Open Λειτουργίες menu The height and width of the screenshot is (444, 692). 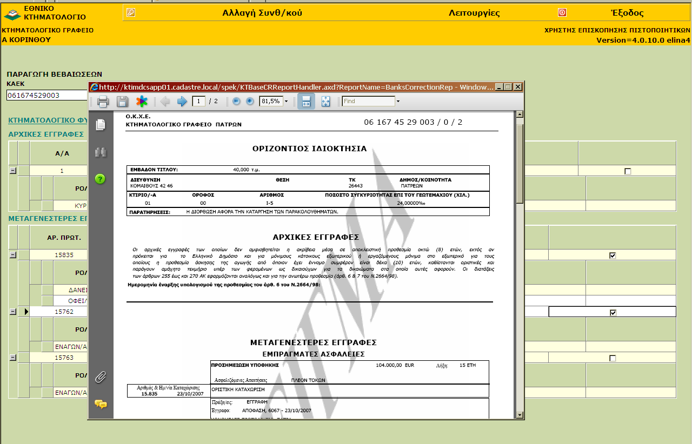click(474, 13)
